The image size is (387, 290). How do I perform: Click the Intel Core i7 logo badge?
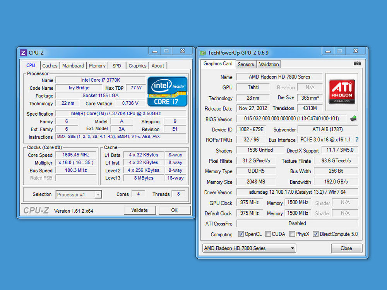[167, 92]
